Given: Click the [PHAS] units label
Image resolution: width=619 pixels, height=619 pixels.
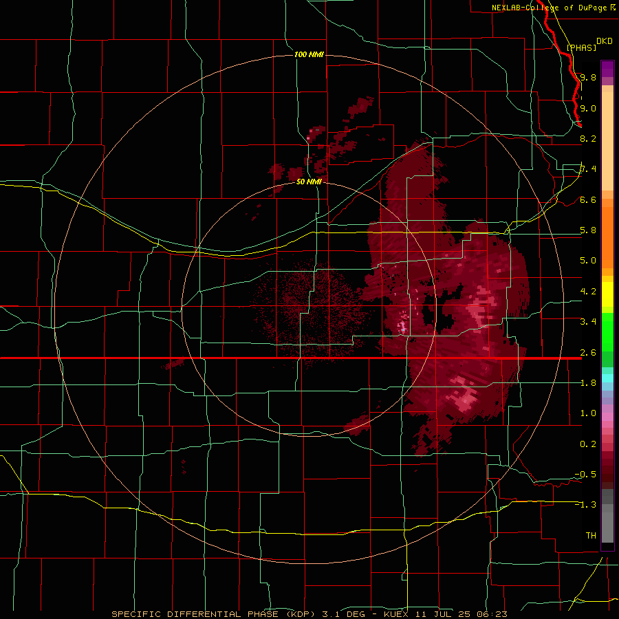Looking at the screenshot, I should pyautogui.click(x=581, y=47).
